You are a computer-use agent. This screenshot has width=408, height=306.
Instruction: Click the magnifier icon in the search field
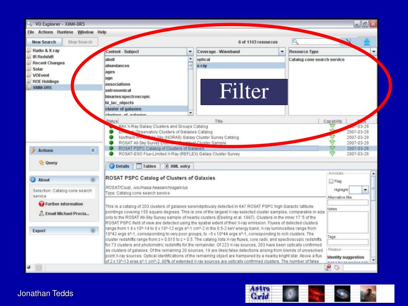pyautogui.click(x=295, y=41)
